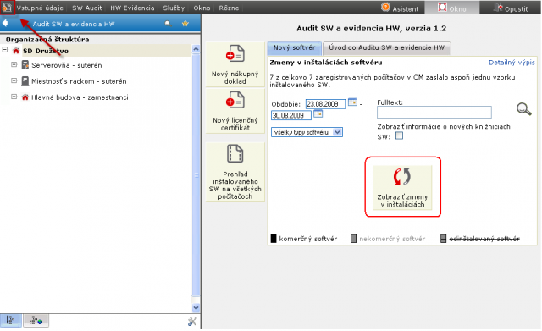Open calendar picker for start date 23.08.2009
The height and width of the screenshot is (331, 542).
coord(352,102)
